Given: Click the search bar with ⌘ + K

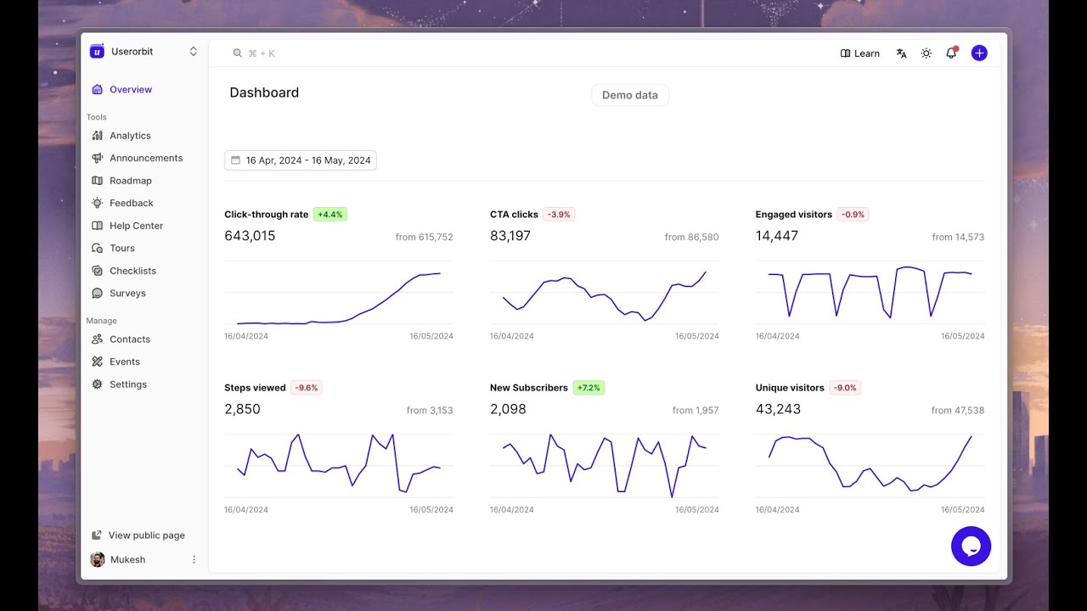Looking at the screenshot, I should click(x=254, y=53).
